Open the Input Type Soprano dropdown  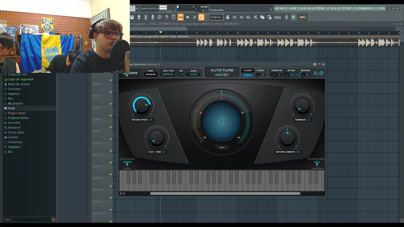[x=169, y=74]
